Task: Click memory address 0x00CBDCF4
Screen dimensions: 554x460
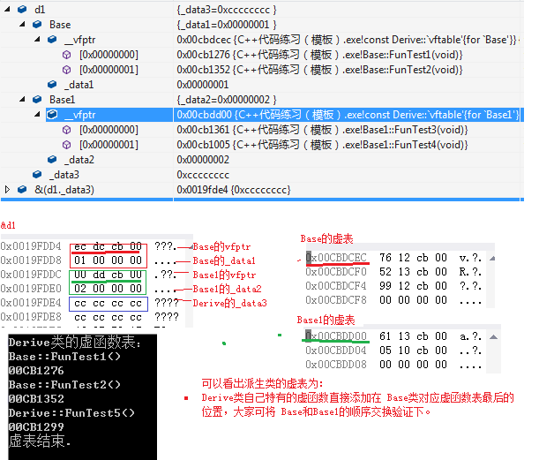Action: (336, 286)
